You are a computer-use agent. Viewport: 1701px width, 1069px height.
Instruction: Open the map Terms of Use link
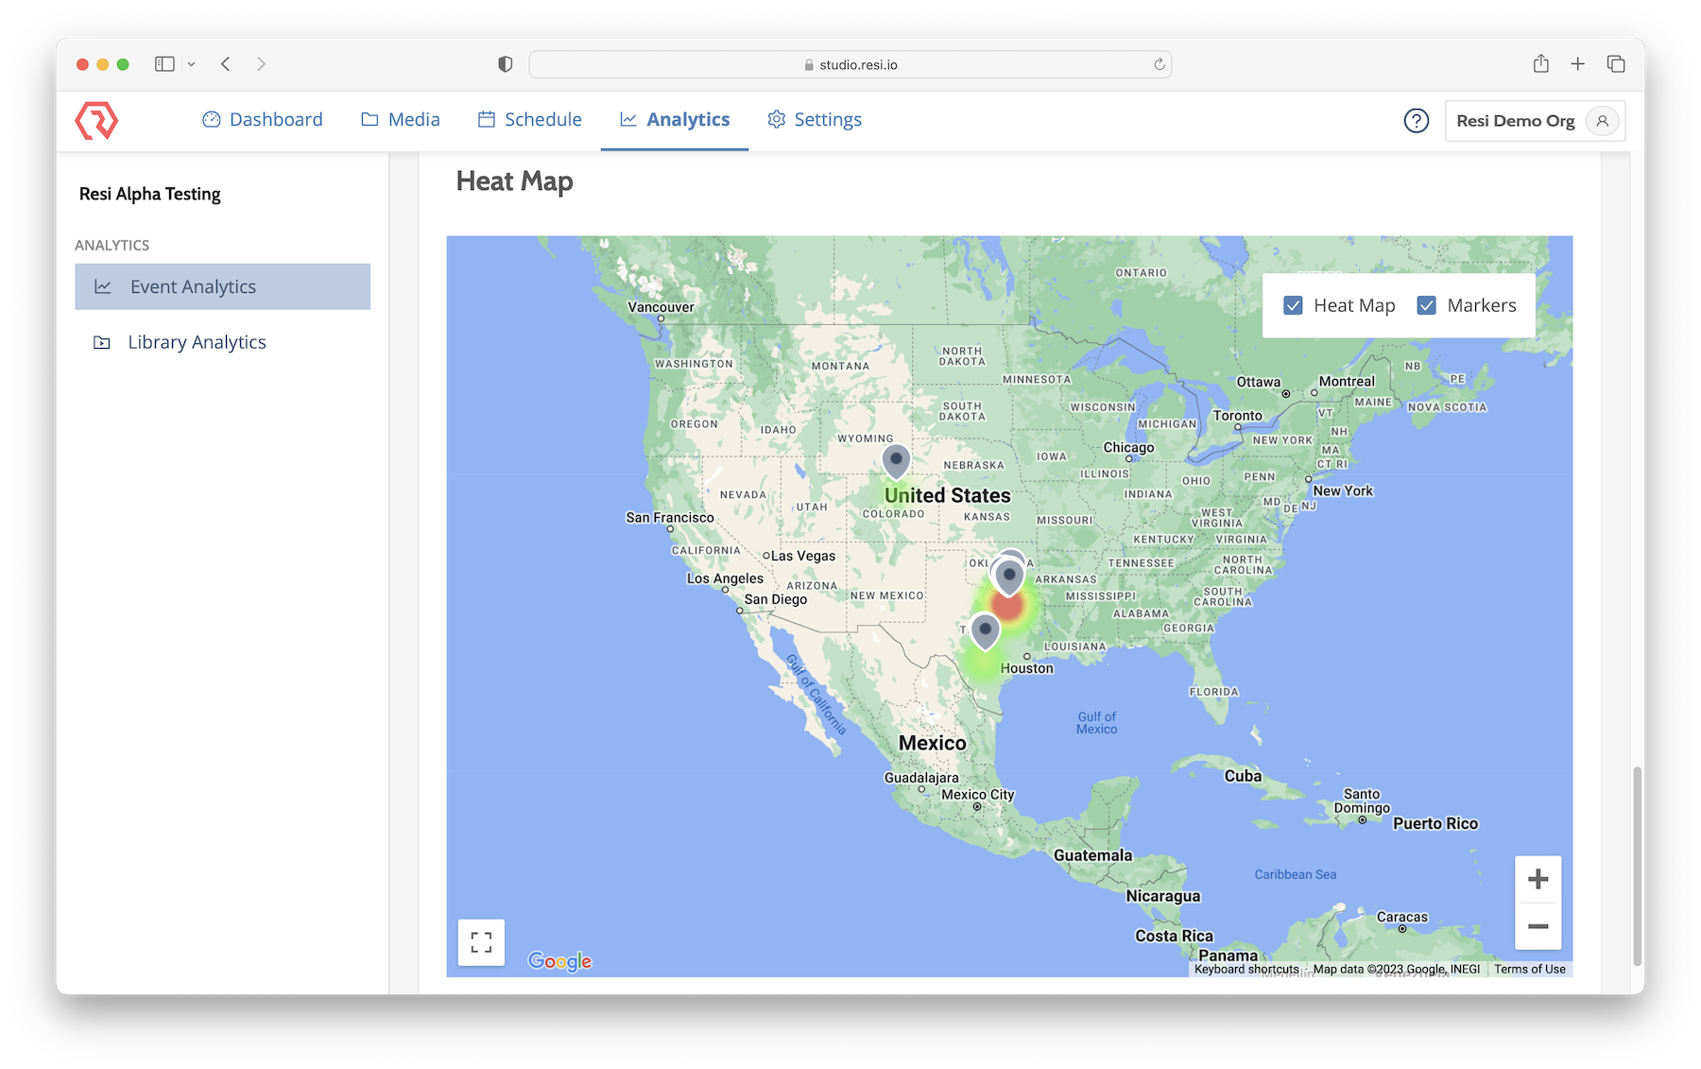[x=1530, y=969]
